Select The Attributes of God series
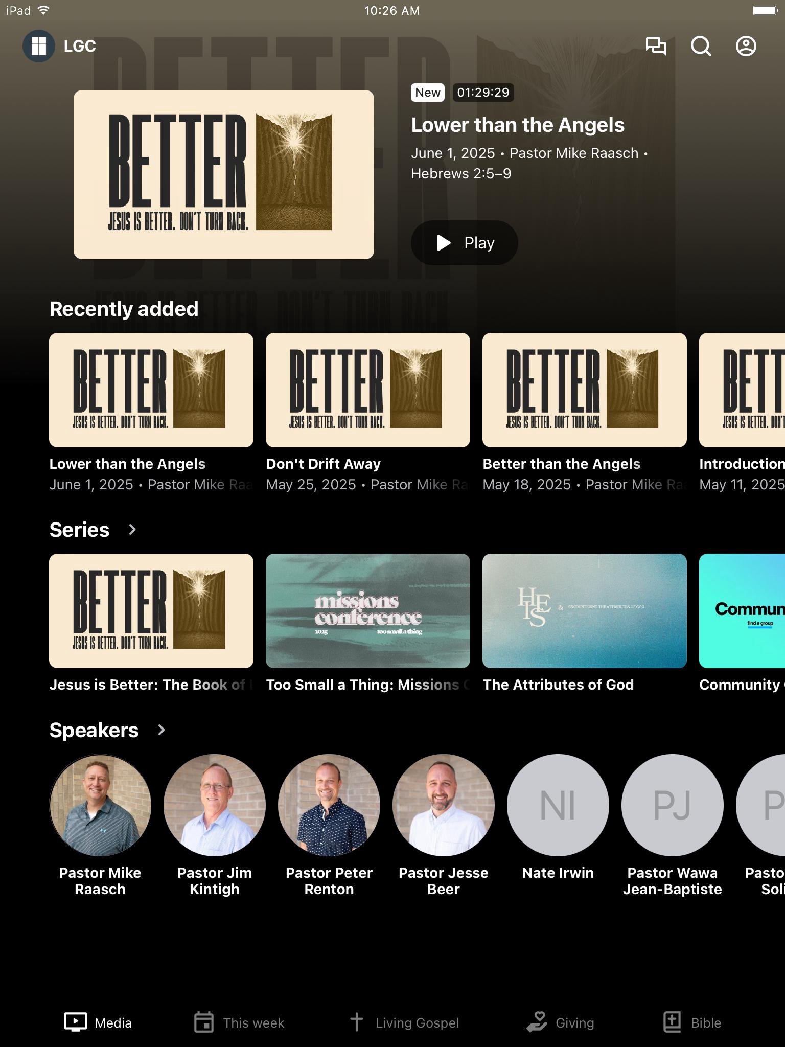785x1047 pixels. 585,611
